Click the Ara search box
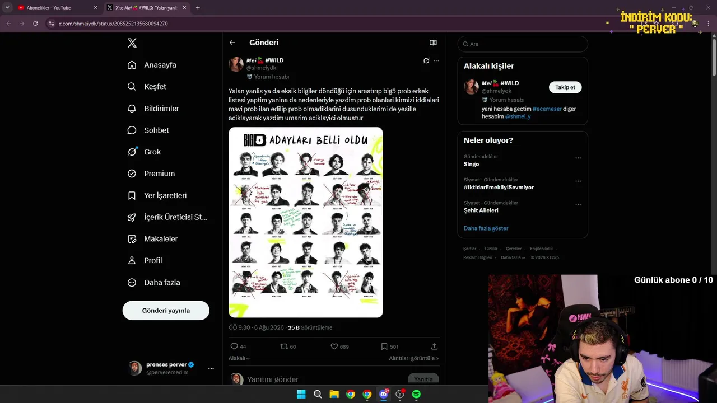The image size is (717, 403). coord(523,44)
